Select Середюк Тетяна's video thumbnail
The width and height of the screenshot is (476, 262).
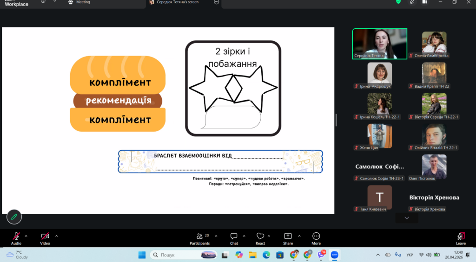click(379, 44)
